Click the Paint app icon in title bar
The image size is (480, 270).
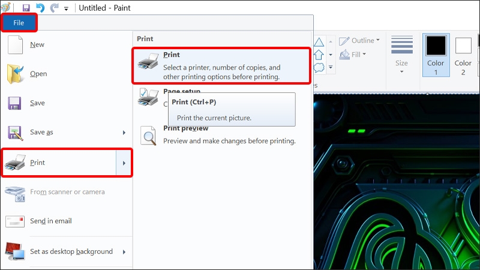pyautogui.click(x=5, y=7)
